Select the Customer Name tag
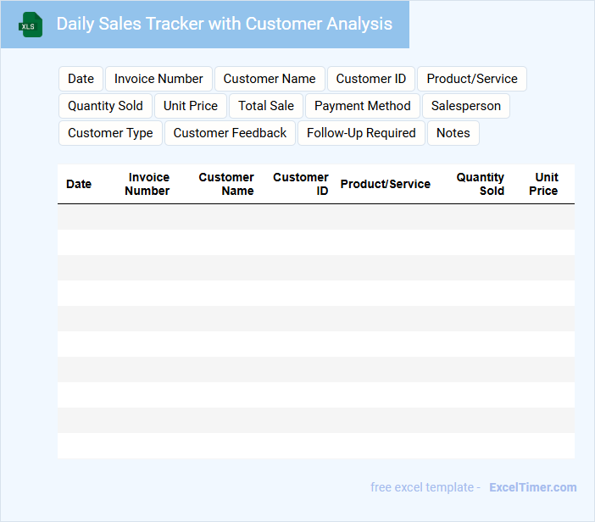The height and width of the screenshot is (522, 595). [270, 79]
